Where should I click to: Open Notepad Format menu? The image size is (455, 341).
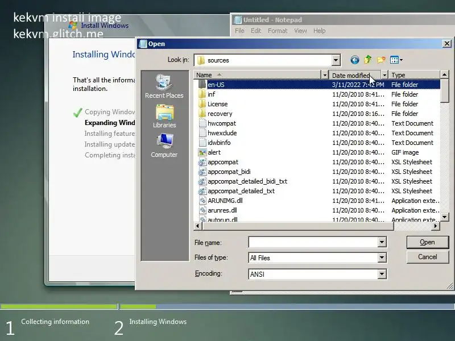tap(278, 31)
